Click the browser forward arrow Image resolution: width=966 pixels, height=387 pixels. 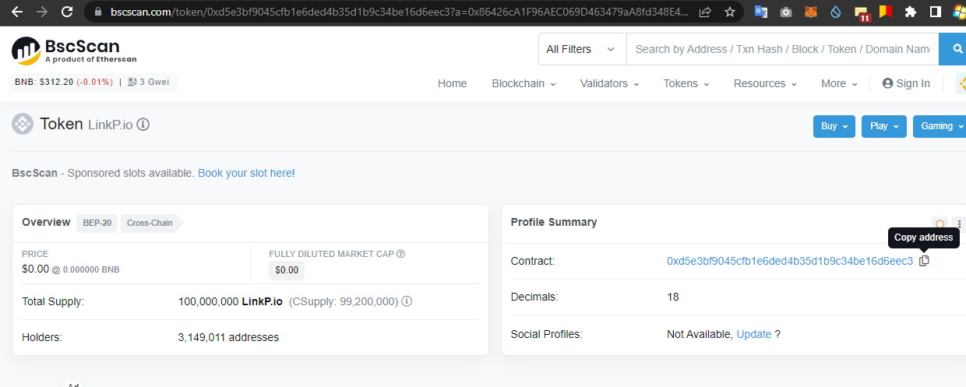42,12
